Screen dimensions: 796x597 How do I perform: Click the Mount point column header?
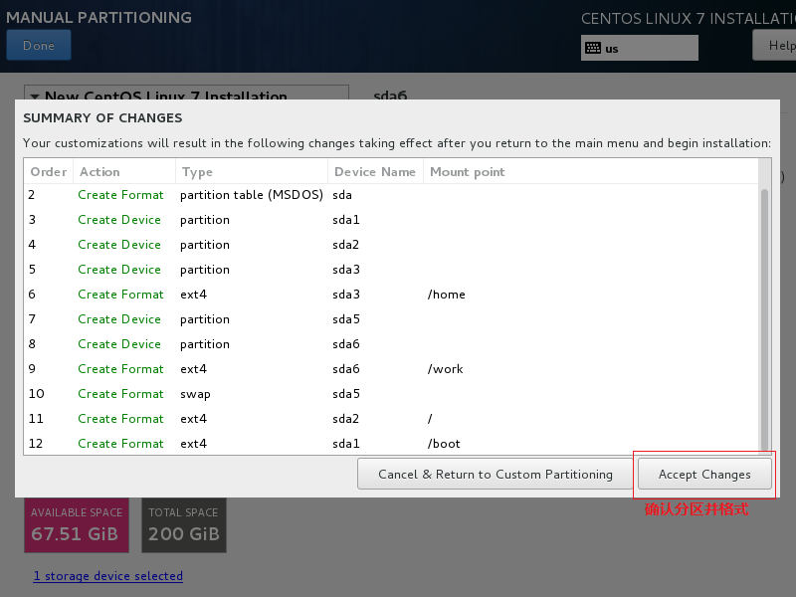pos(467,172)
